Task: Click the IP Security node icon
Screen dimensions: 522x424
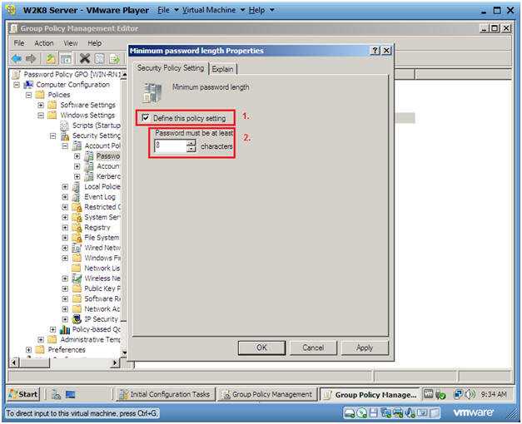Action: point(77,319)
